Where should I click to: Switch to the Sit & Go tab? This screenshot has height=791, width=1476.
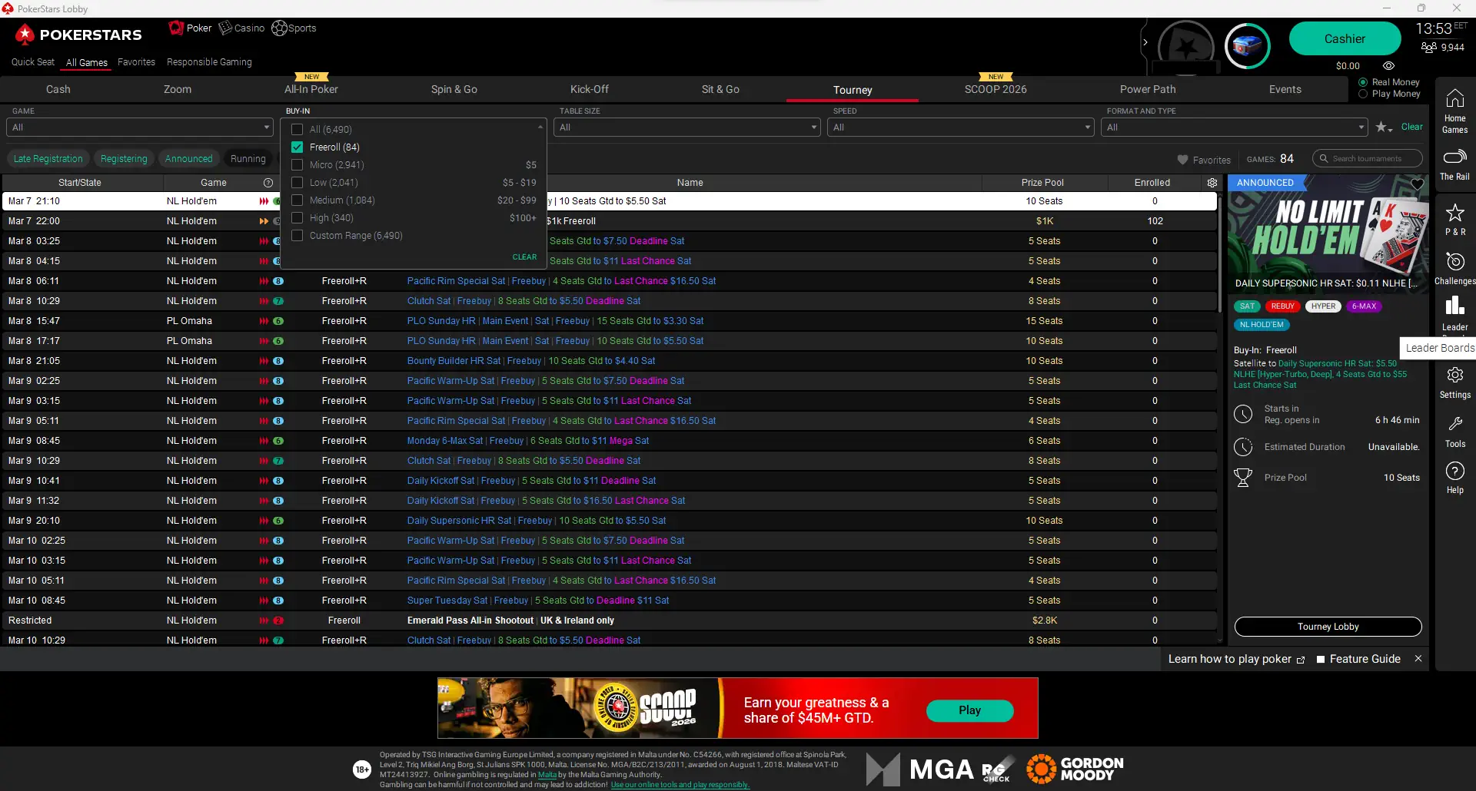coord(720,89)
